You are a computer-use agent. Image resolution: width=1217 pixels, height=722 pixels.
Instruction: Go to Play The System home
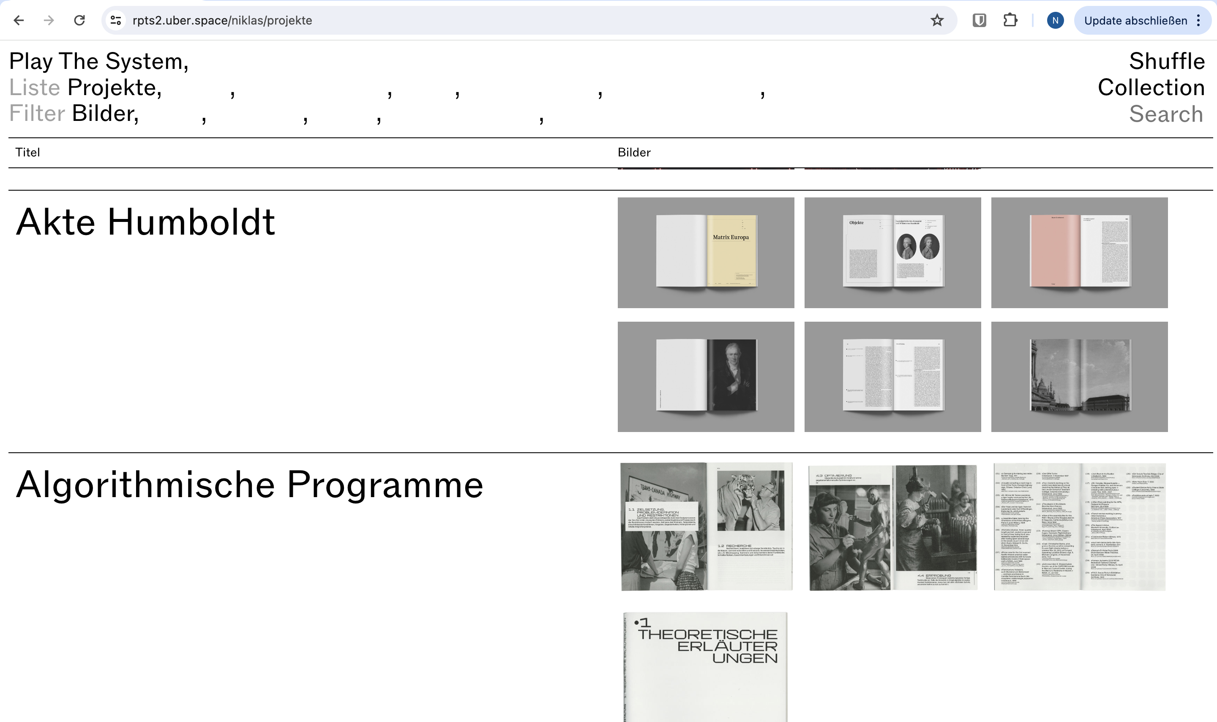pos(99,61)
